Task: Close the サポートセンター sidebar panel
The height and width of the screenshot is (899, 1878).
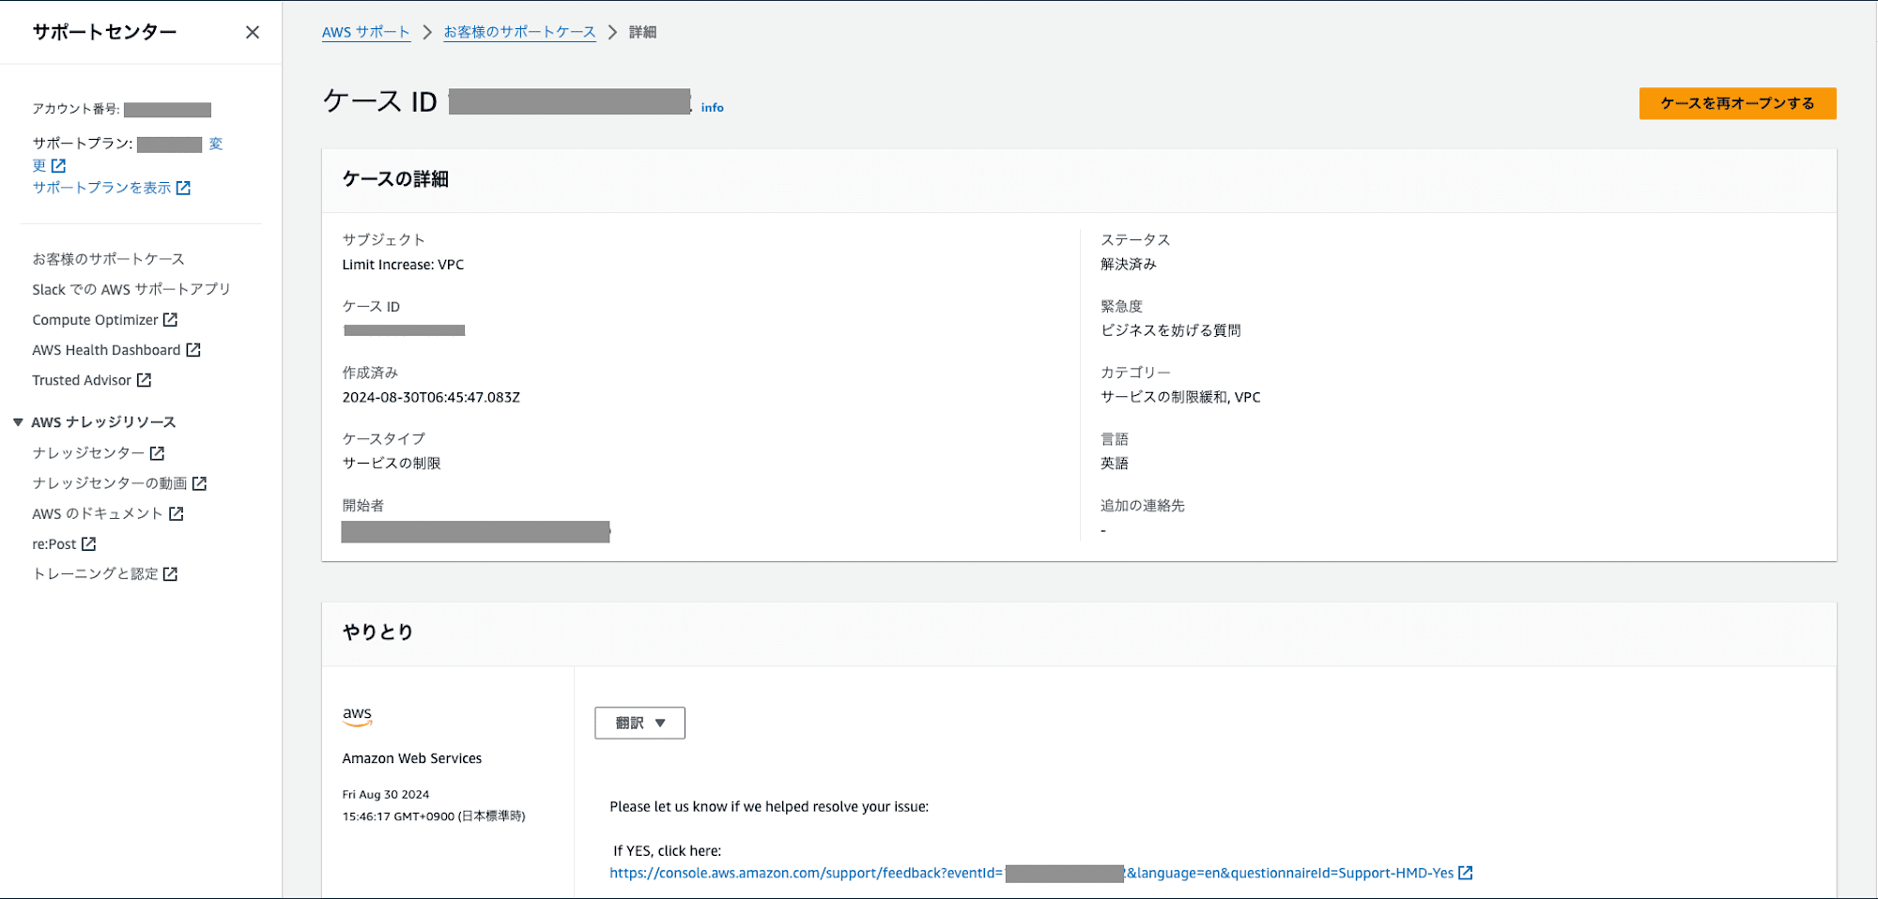Action: (x=253, y=32)
